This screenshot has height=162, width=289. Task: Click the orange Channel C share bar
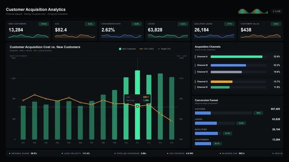pyautogui.click(x=221, y=81)
